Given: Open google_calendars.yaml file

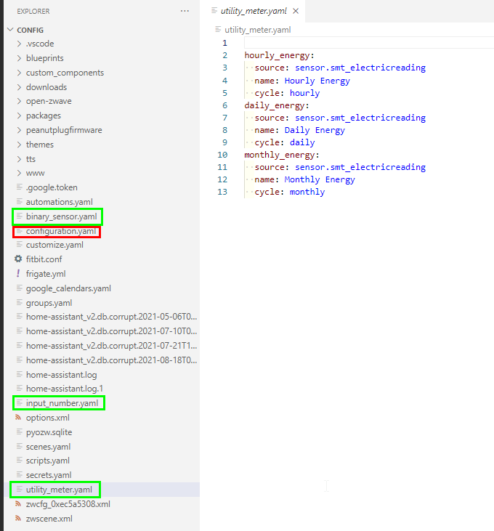Looking at the screenshot, I should (68, 288).
